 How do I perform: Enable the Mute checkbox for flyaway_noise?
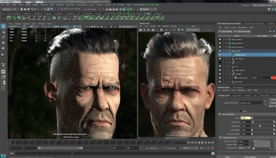point(241,111)
